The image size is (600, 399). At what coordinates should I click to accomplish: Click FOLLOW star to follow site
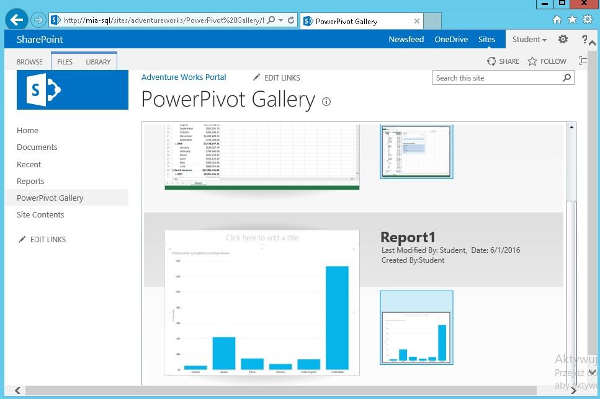tap(547, 61)
